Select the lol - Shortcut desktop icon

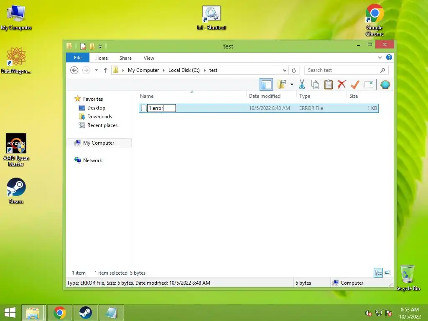point(211,18)
